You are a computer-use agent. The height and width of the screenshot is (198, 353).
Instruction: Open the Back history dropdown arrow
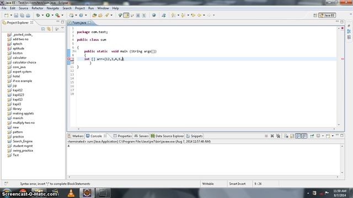204,15
